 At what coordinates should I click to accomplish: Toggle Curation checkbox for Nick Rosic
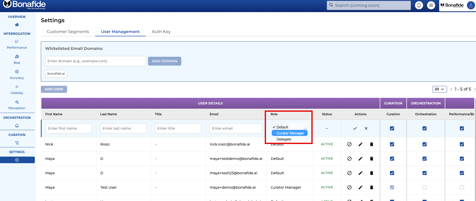pos(392,144)
